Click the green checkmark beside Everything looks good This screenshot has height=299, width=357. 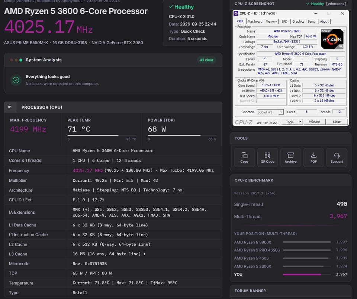click(16, 80)
